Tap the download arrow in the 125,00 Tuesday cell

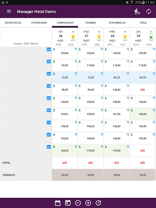point(80,49)
